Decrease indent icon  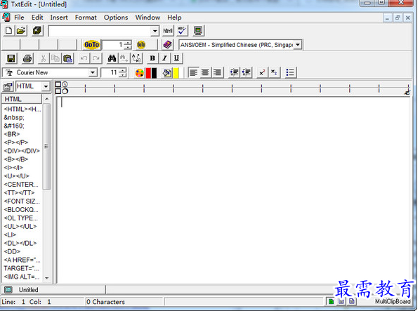pos(247,72)
